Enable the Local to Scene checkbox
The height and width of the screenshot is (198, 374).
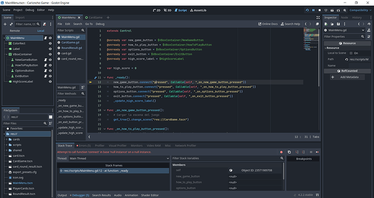(x=351, y=53)
